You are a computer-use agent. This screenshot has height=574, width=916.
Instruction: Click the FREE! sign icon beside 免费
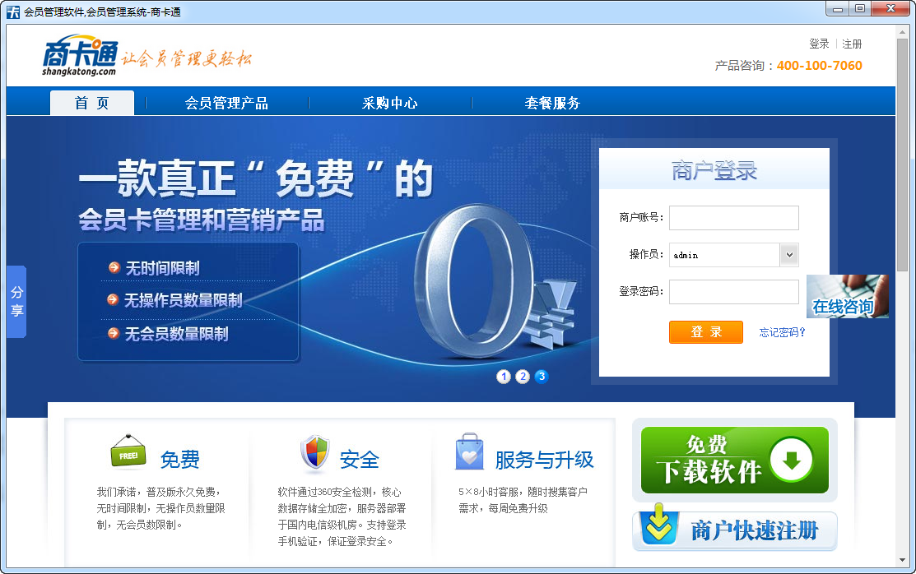(128, 449)
